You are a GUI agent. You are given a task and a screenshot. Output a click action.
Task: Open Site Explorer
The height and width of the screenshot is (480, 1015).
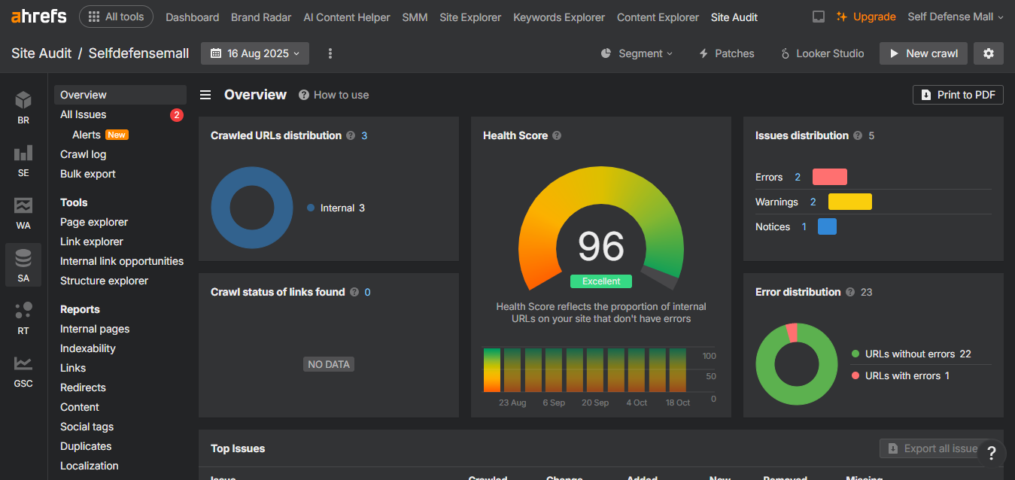pos(470,17)
